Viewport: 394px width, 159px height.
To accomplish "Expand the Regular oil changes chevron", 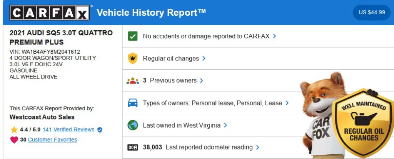I will (x=204, y=59).
